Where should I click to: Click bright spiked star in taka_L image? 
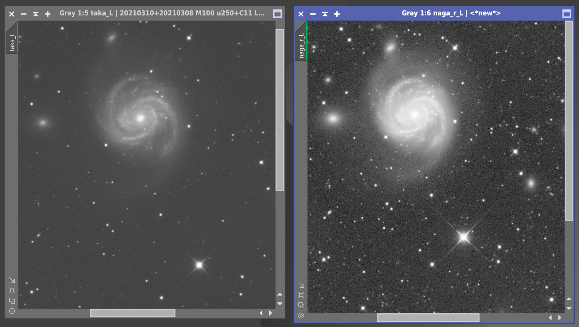[199, 265]
